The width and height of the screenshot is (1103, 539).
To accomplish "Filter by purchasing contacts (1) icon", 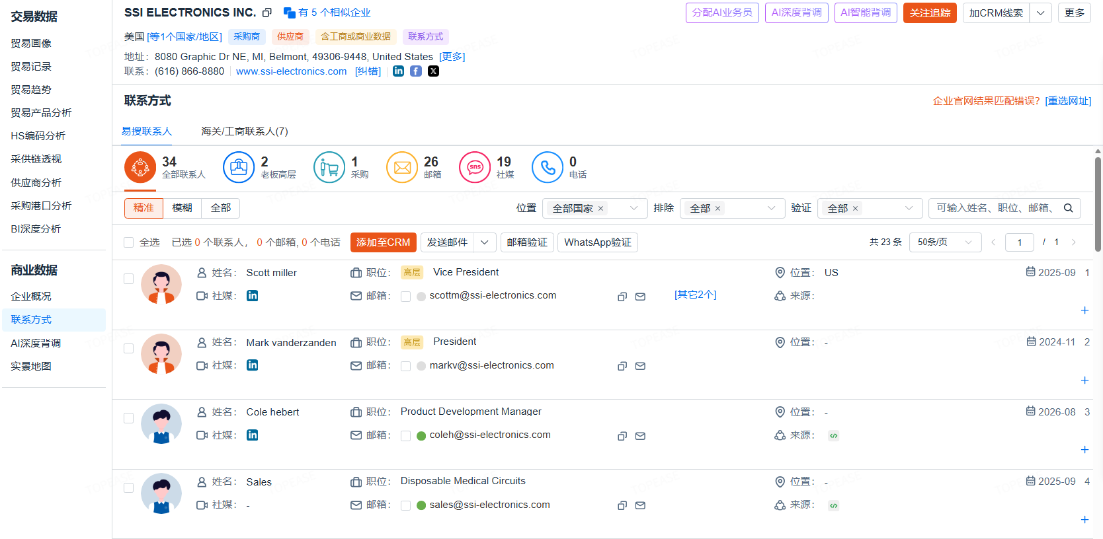I will coord(329,167).
